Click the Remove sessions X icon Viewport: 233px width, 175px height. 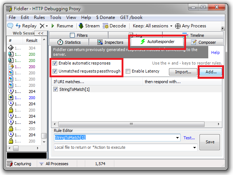click(42, 26)
